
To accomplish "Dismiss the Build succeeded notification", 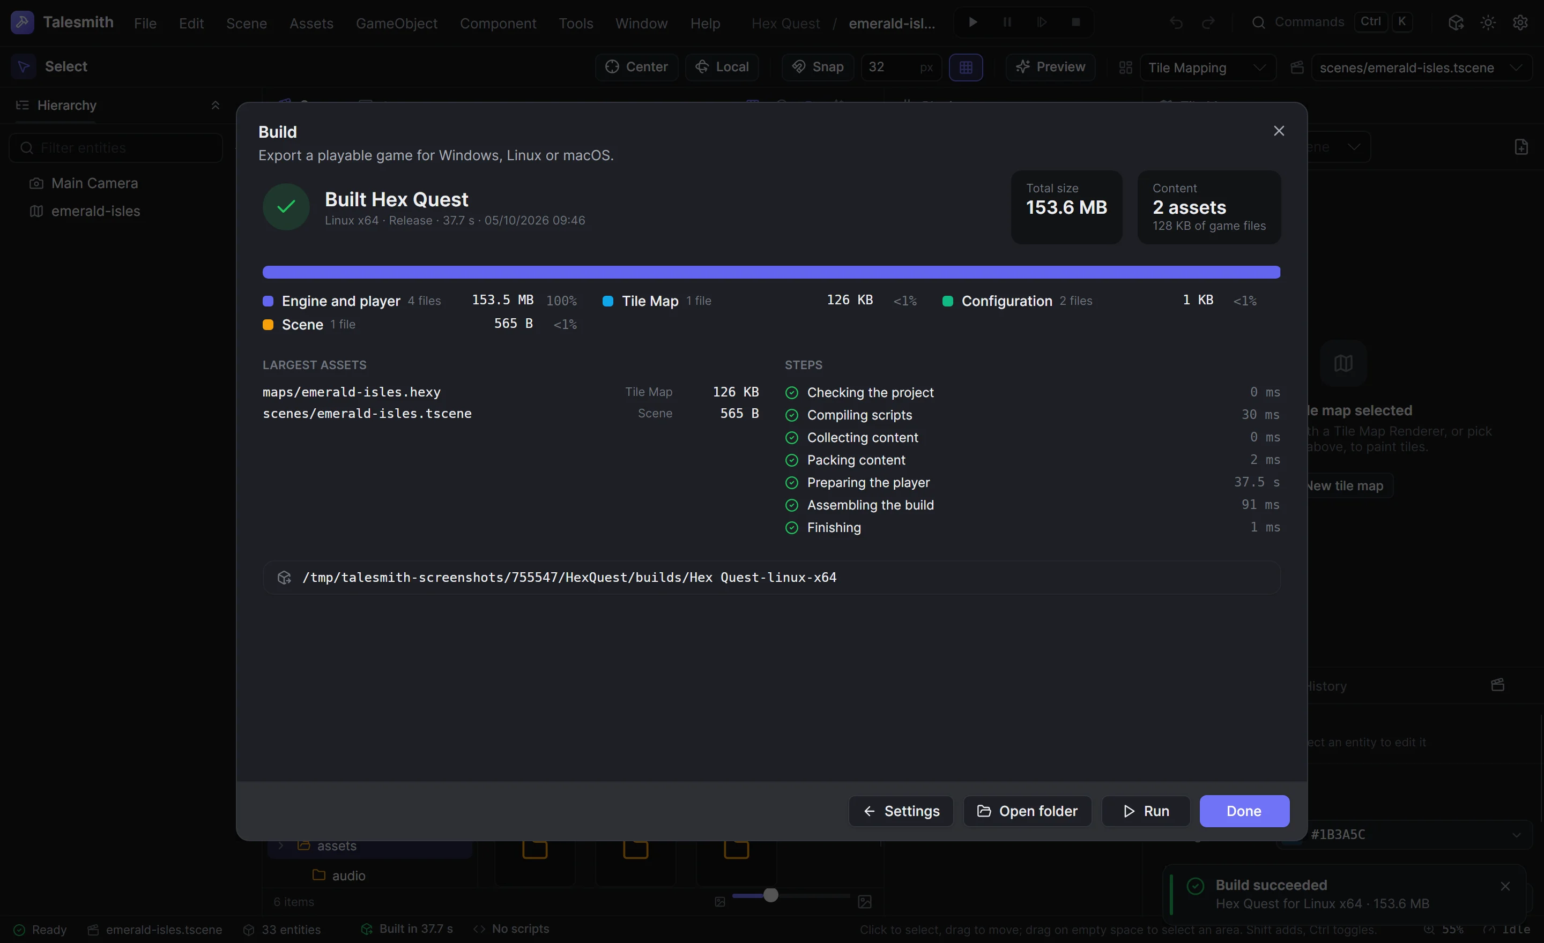I will click(x=1505, y=886).
